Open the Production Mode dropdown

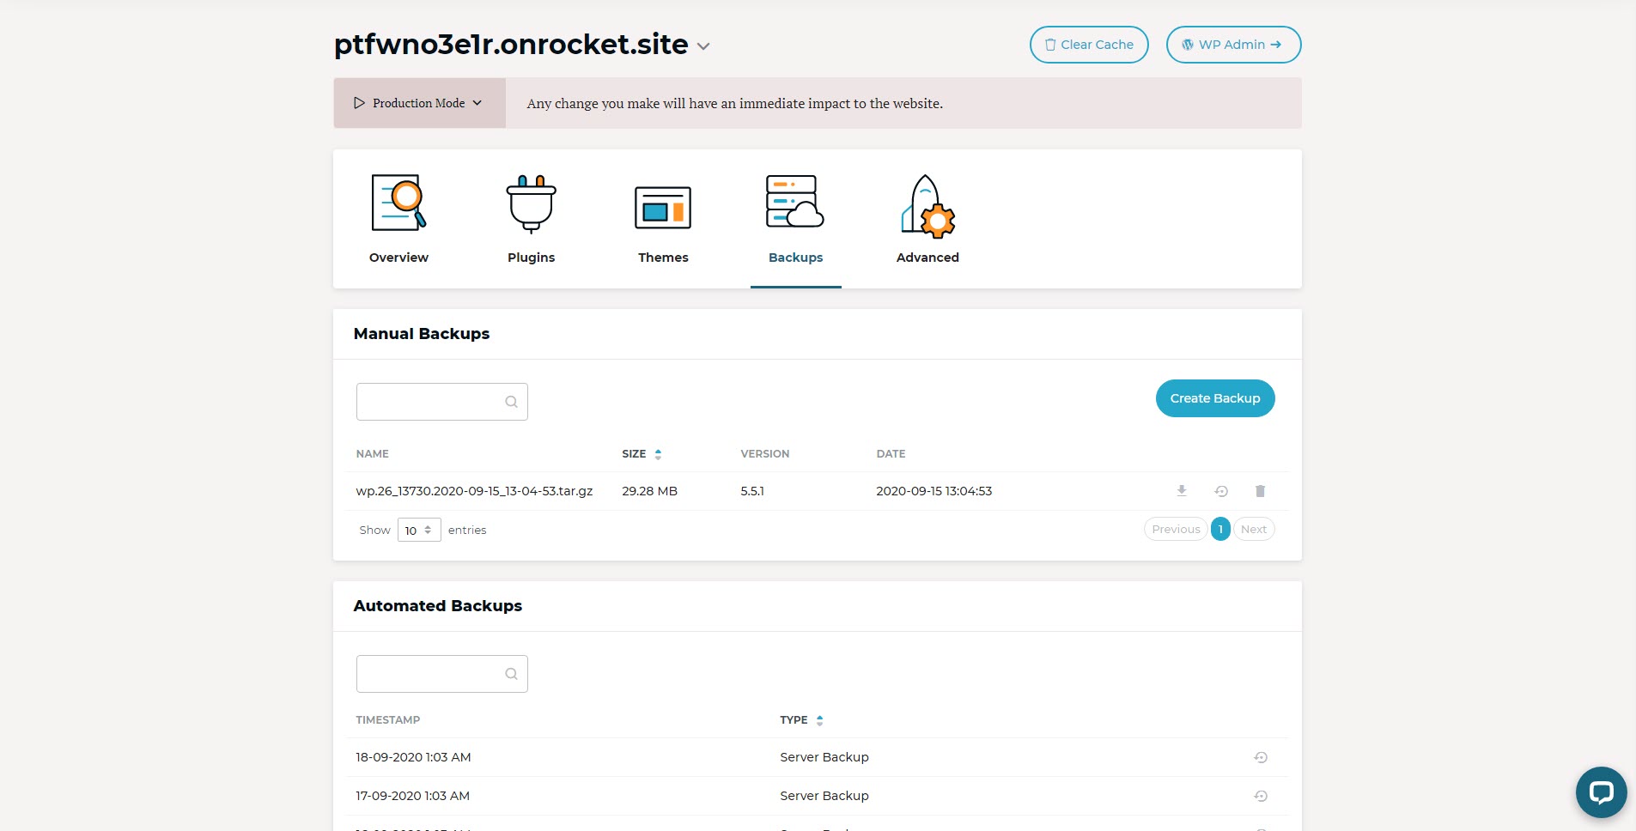[x=419, y=103]
